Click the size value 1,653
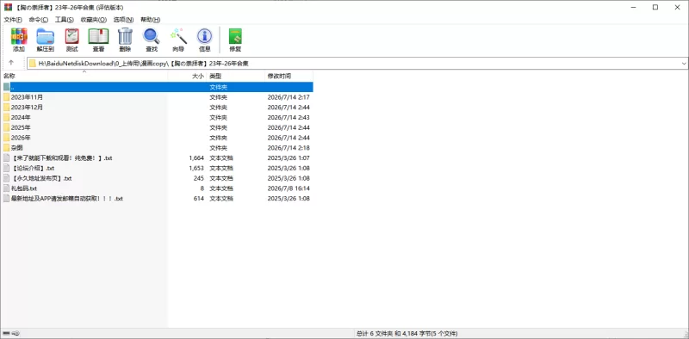 (x=196, y=168)
